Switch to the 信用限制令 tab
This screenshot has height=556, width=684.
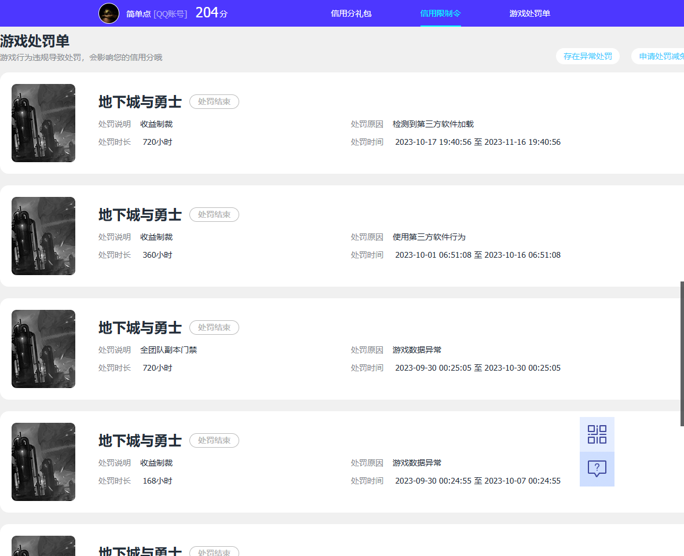tap(440, 13)
